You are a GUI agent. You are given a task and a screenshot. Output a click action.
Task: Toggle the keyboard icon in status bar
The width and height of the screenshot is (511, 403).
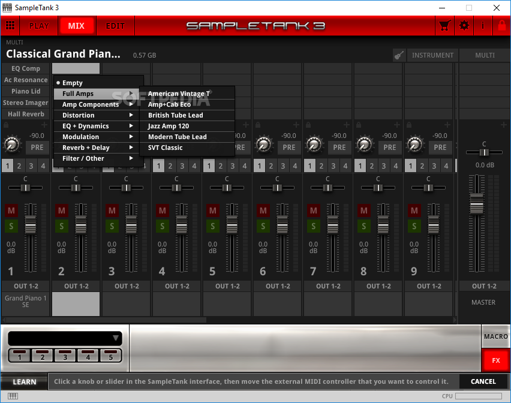click(x=13, y=396)
